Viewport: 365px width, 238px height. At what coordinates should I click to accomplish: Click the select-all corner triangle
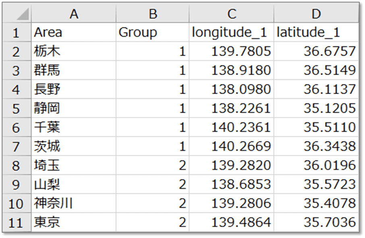tap(20, 15)
